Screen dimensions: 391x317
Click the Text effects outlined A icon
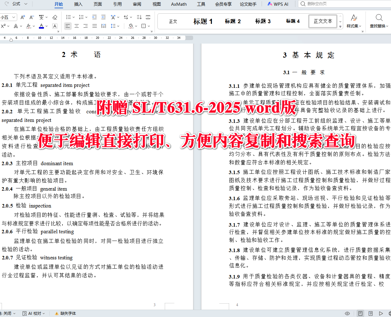tap(16, 26)
